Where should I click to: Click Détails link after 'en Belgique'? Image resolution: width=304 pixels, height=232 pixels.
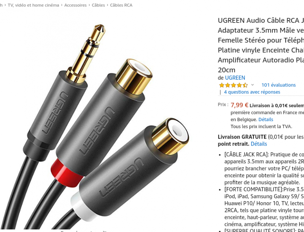[x=266, y=120]
